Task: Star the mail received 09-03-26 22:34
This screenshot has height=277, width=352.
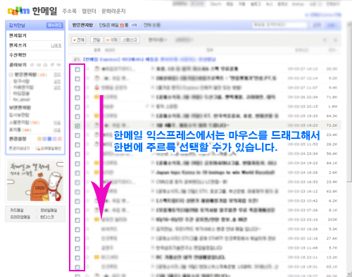Action: tap(88, 97)
